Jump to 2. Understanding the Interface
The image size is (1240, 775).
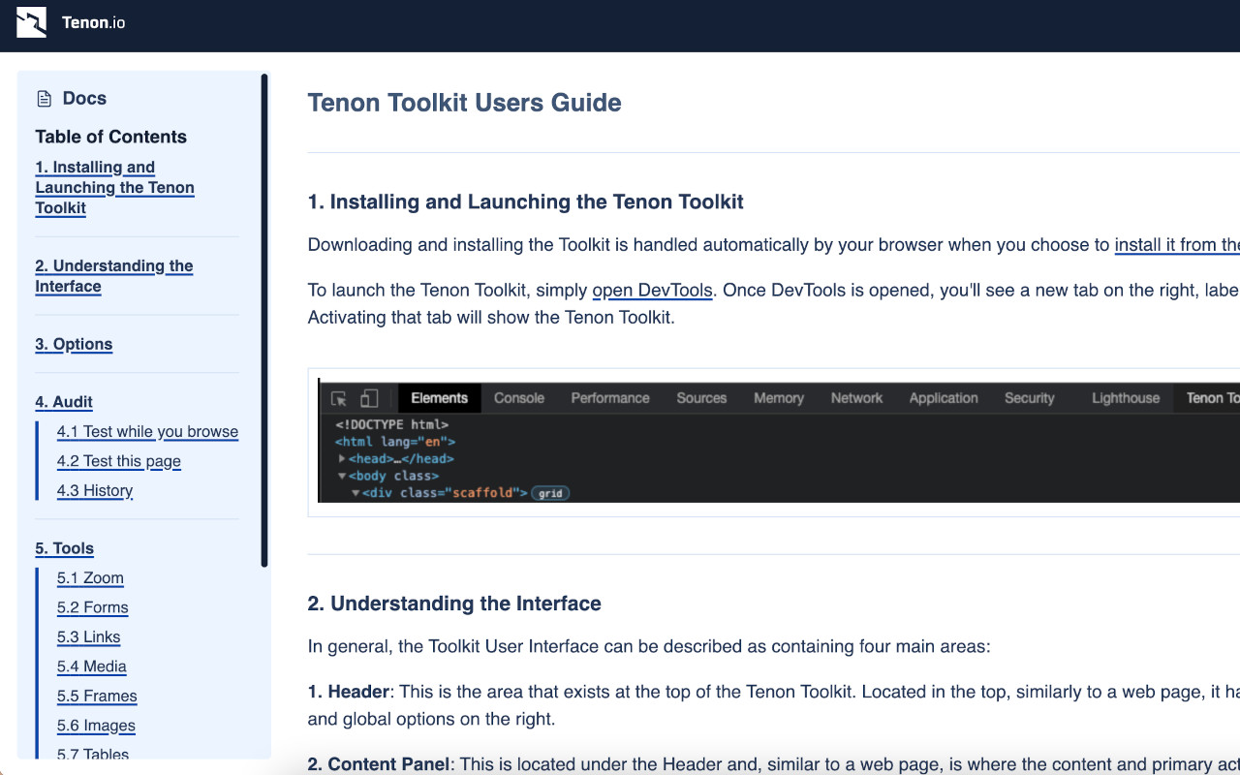point(114,276)
